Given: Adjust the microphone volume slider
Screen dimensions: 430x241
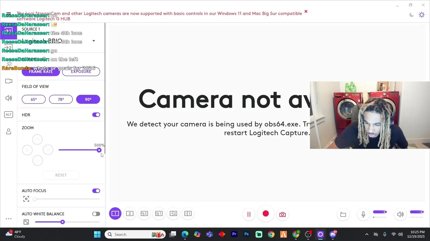Looking at the screenshot, I should tap(380, 212).
